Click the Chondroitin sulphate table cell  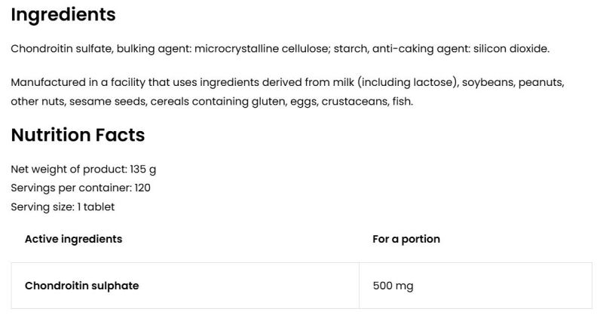click(81, 286)
